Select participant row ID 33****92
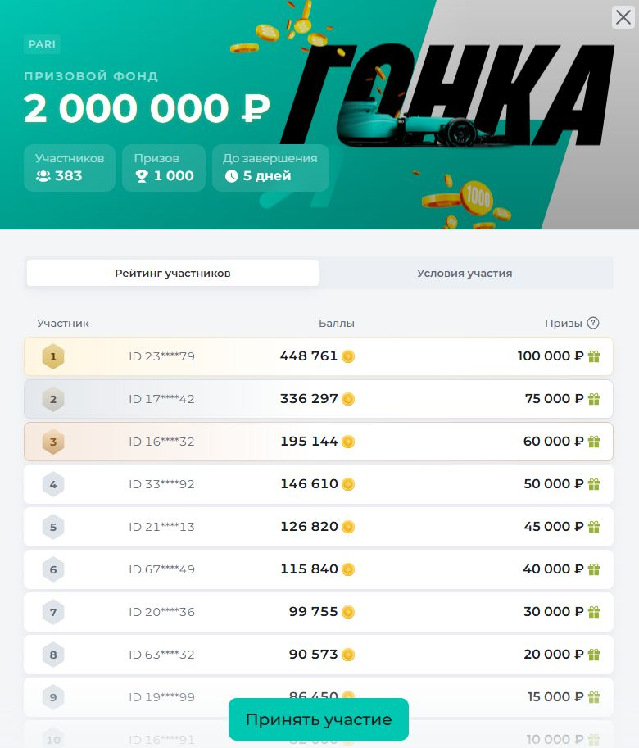Viewport: 639px width, 748px height. point(318,484)
